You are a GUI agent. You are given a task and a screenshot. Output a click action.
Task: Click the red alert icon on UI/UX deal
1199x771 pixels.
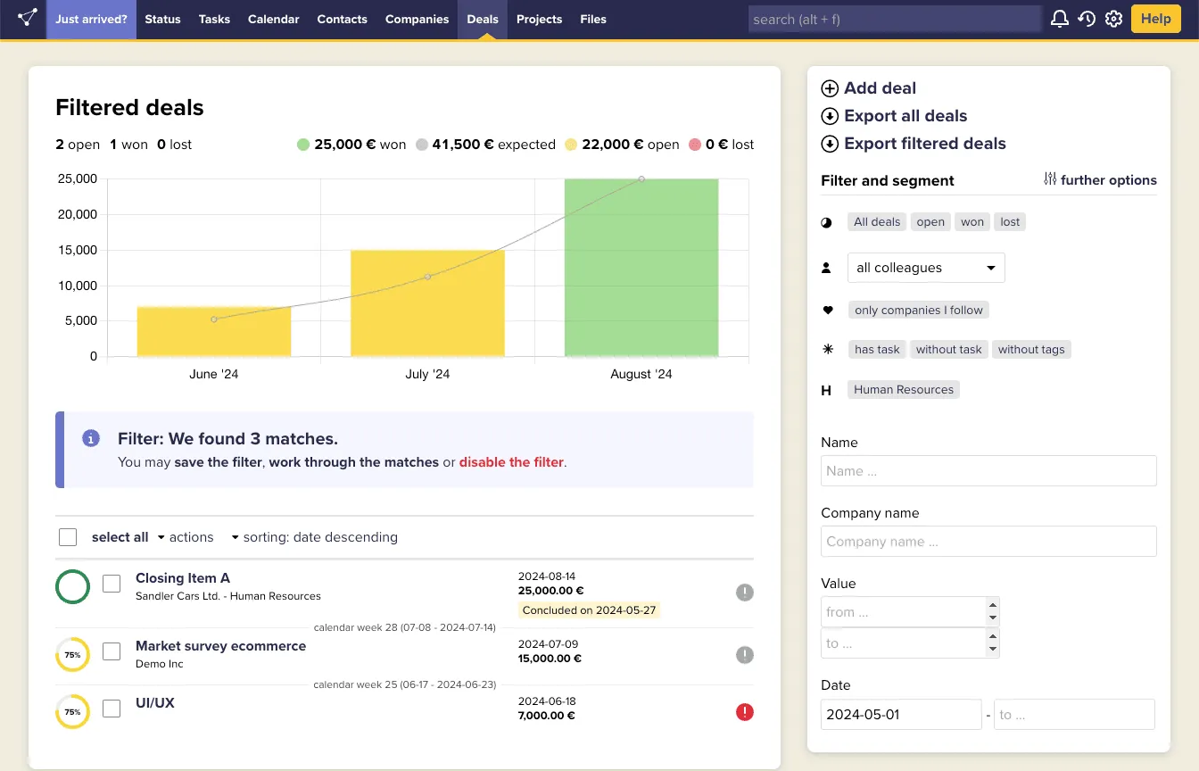[745, 712]
